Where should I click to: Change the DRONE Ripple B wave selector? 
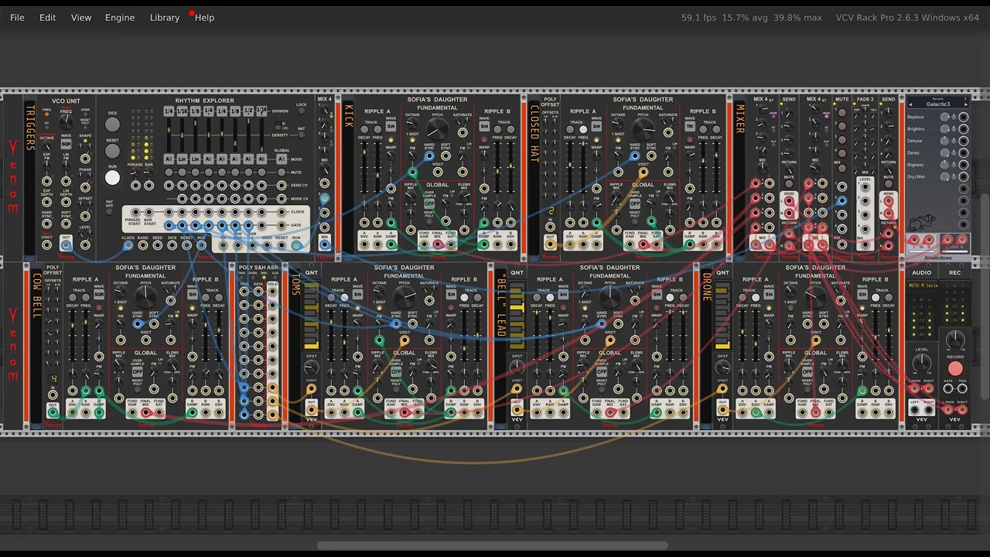(863, 295)
